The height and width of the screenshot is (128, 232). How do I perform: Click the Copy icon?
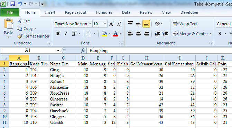click(19, 29)
